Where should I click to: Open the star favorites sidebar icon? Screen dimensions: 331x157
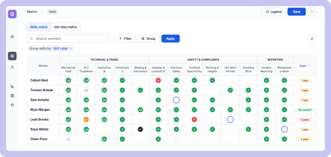pos(12,105)
